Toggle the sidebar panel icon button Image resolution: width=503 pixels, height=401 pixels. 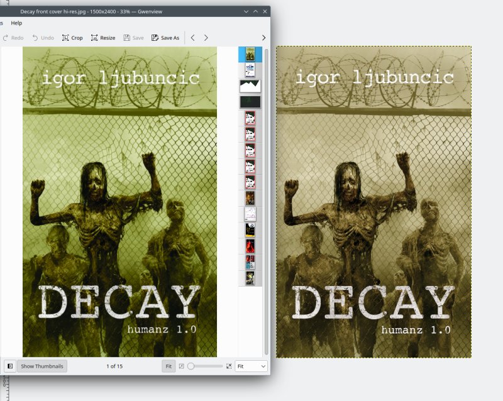click(10, 366)
